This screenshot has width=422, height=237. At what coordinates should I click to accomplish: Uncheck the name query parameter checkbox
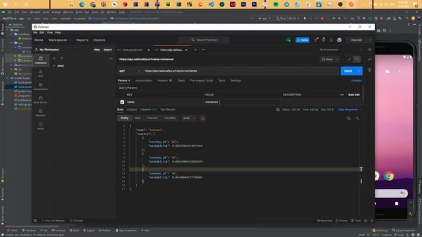coord(122,102)
